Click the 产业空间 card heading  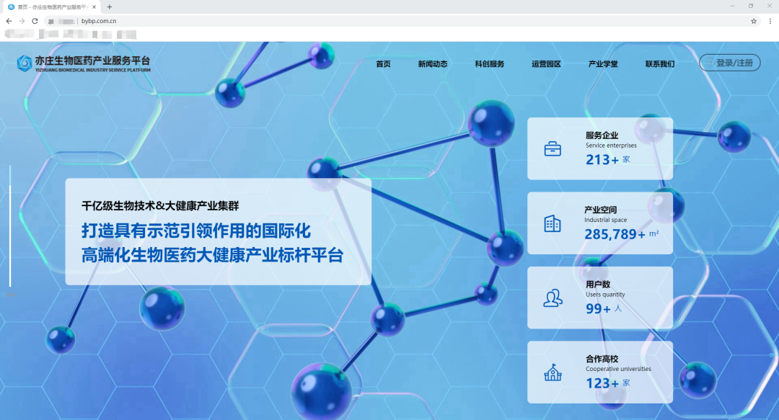click(600, 210)
